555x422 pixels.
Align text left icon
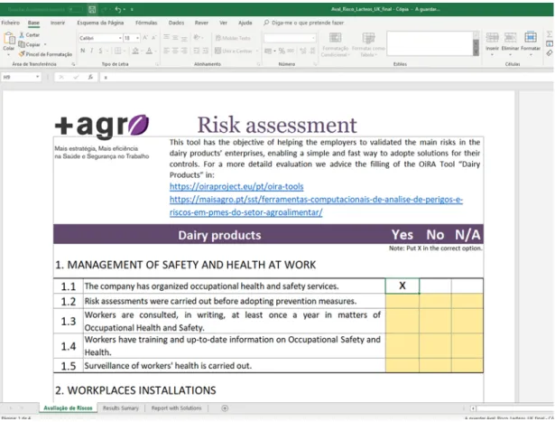[166, 51]
